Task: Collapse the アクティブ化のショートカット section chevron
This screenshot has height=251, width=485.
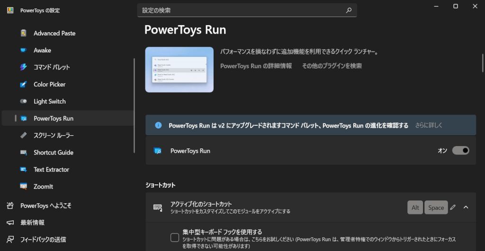Action: 466,207
